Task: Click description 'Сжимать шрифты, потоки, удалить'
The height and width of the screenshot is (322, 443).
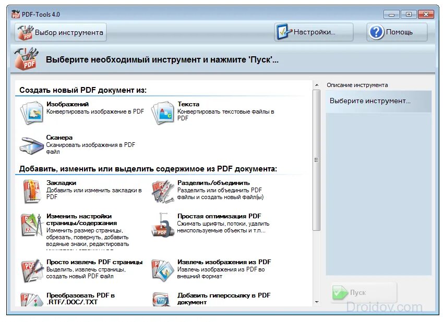Action: [x=223, y=224]
